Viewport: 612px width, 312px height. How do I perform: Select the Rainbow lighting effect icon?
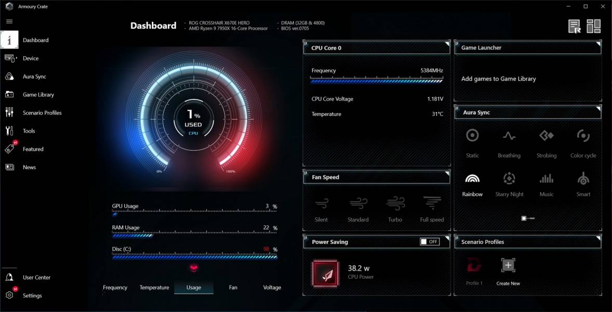[x=472, y=179]
